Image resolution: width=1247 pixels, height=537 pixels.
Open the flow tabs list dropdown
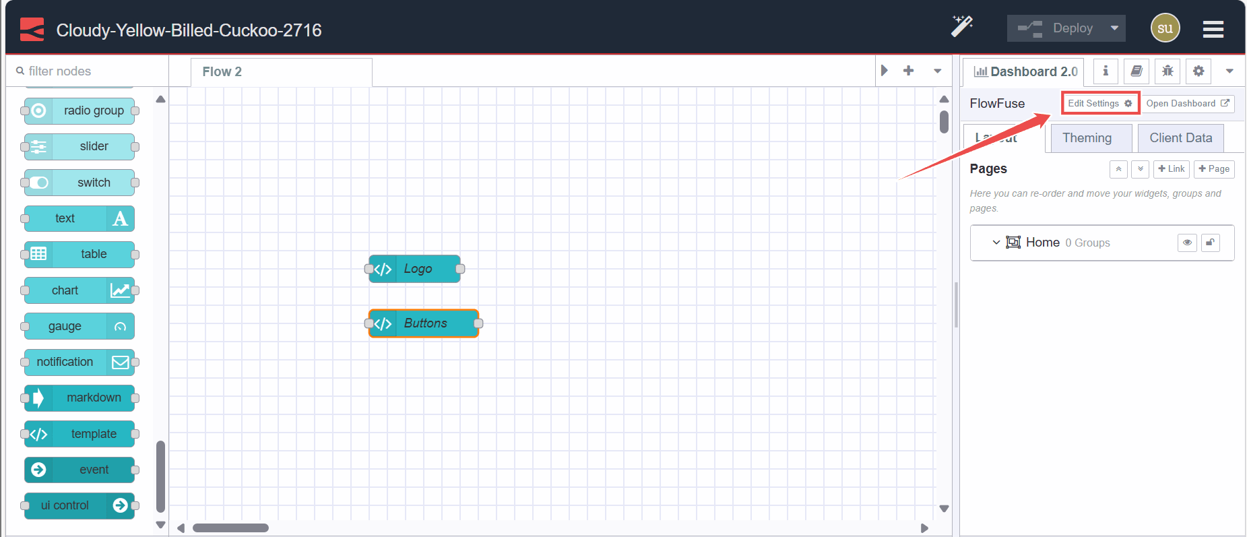937,71
